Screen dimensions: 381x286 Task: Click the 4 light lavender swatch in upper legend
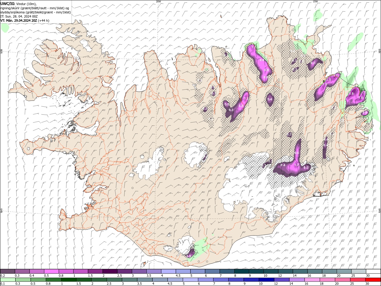pyautogui.click(x=168, y=271)
